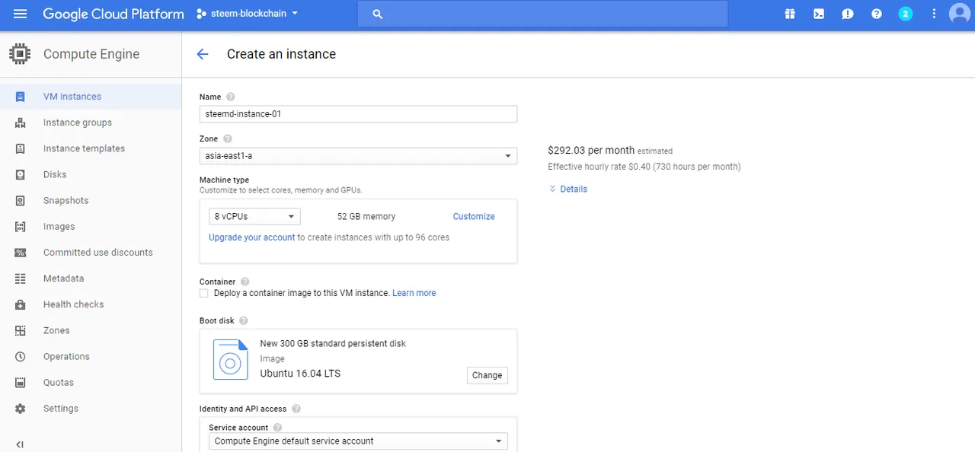Image resolution: width=975 pixels, height=452 pixels.
Task: Click the Committed use discounts icon
Action: point(21,253)
